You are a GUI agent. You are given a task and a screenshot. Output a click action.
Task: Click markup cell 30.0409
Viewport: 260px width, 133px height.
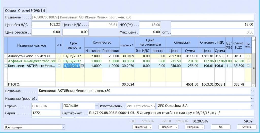(x=127, y=56)
